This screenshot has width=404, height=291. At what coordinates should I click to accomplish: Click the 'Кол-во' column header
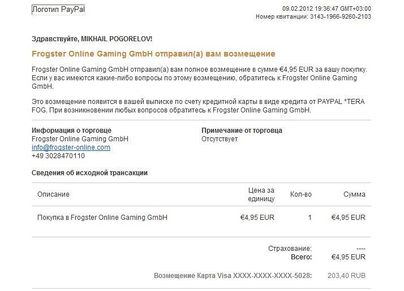click(300, 194)
